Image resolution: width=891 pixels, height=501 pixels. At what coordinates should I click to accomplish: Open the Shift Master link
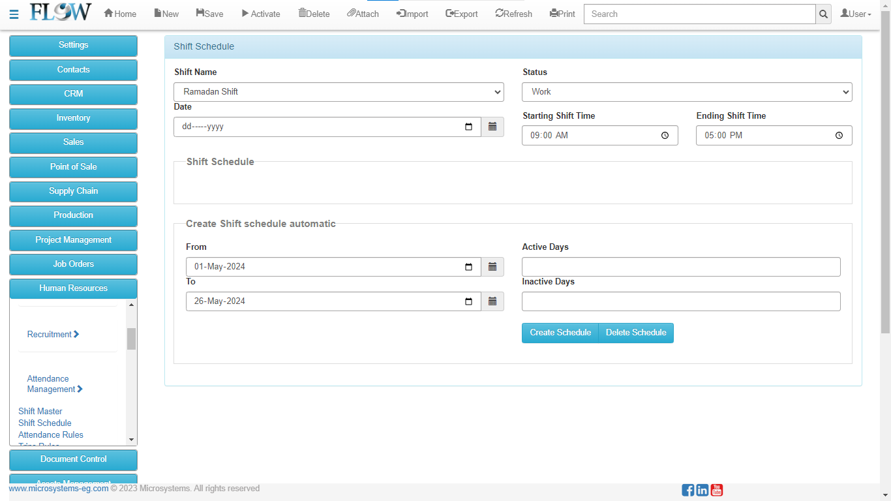point(40,412)
